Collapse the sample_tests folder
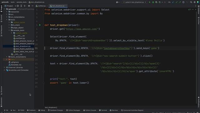200x113 pixels. [x=9, y=30]
